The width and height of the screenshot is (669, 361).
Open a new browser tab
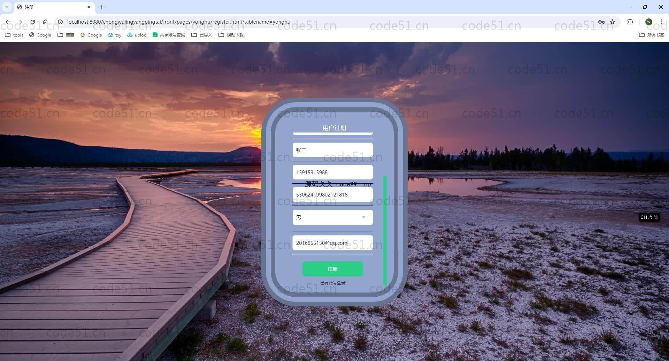click(x=102, y=7)
